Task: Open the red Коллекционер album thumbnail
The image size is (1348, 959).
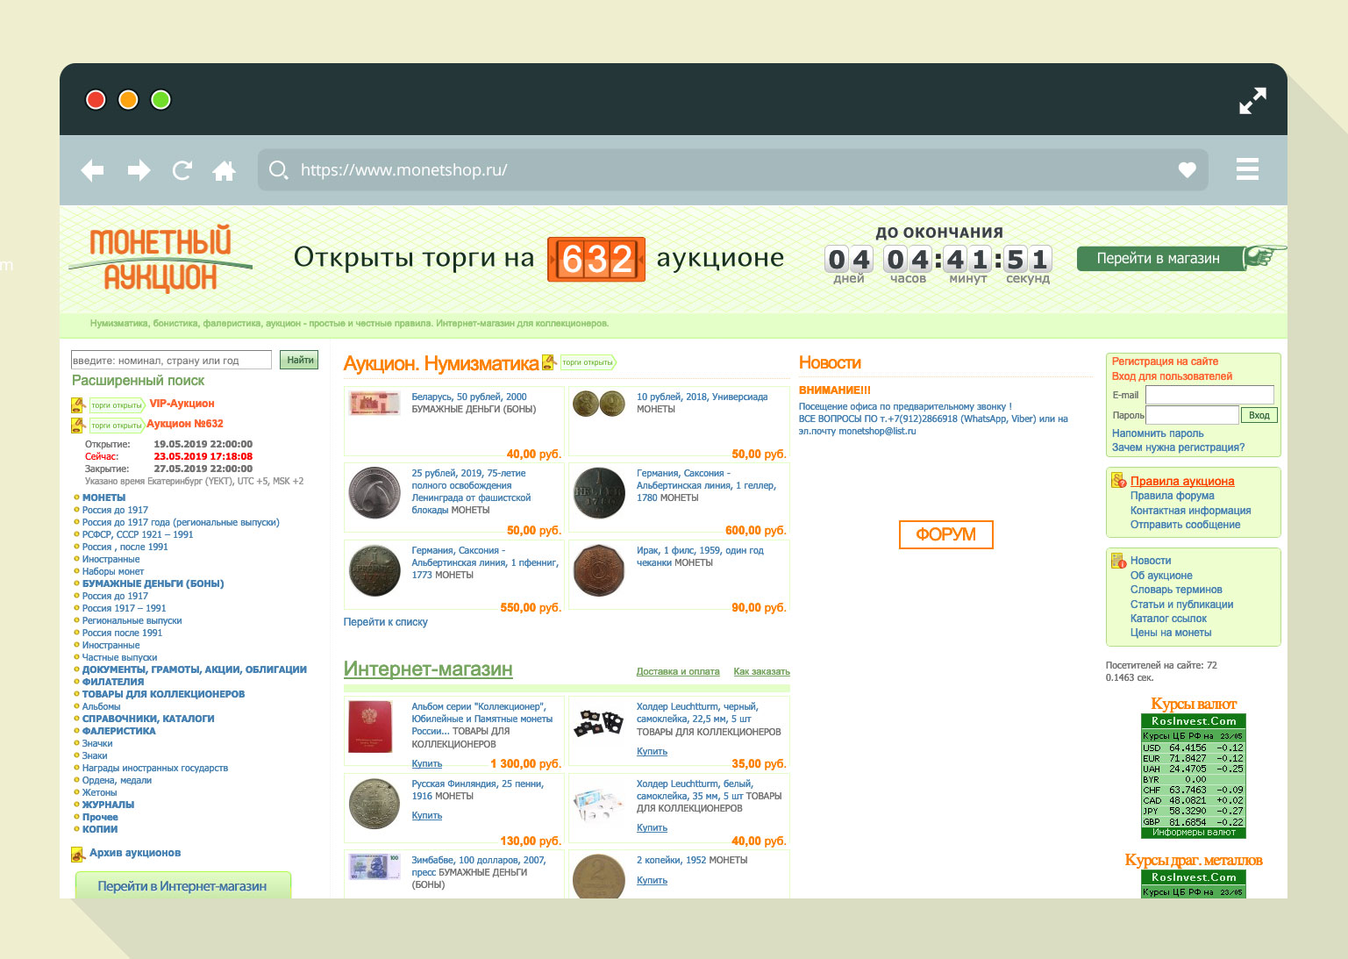Action: pos(370,726)
